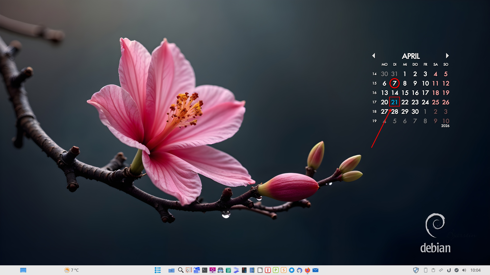Launch the red T office application
The height and width of the screenshot is (275, 490).
[268, 270]
